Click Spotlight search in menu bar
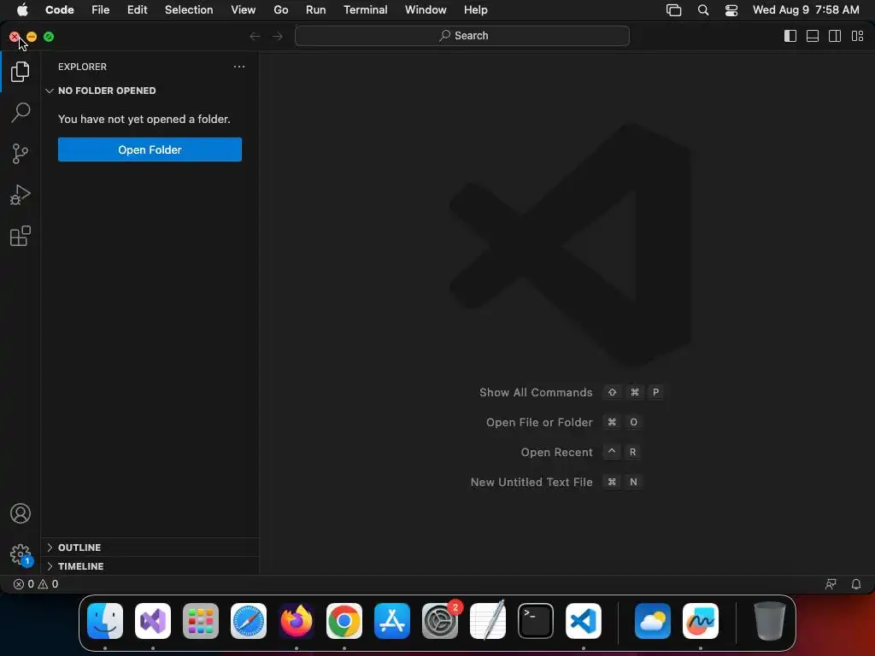 point(703,10)
